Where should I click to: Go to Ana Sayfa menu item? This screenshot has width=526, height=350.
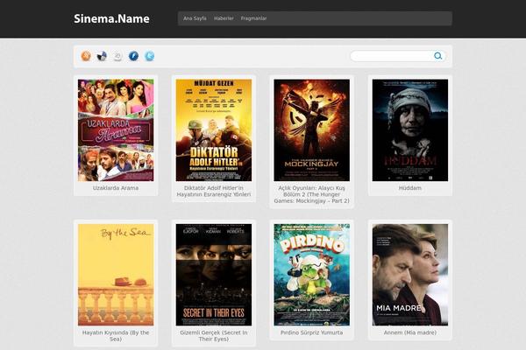point(195,18)
